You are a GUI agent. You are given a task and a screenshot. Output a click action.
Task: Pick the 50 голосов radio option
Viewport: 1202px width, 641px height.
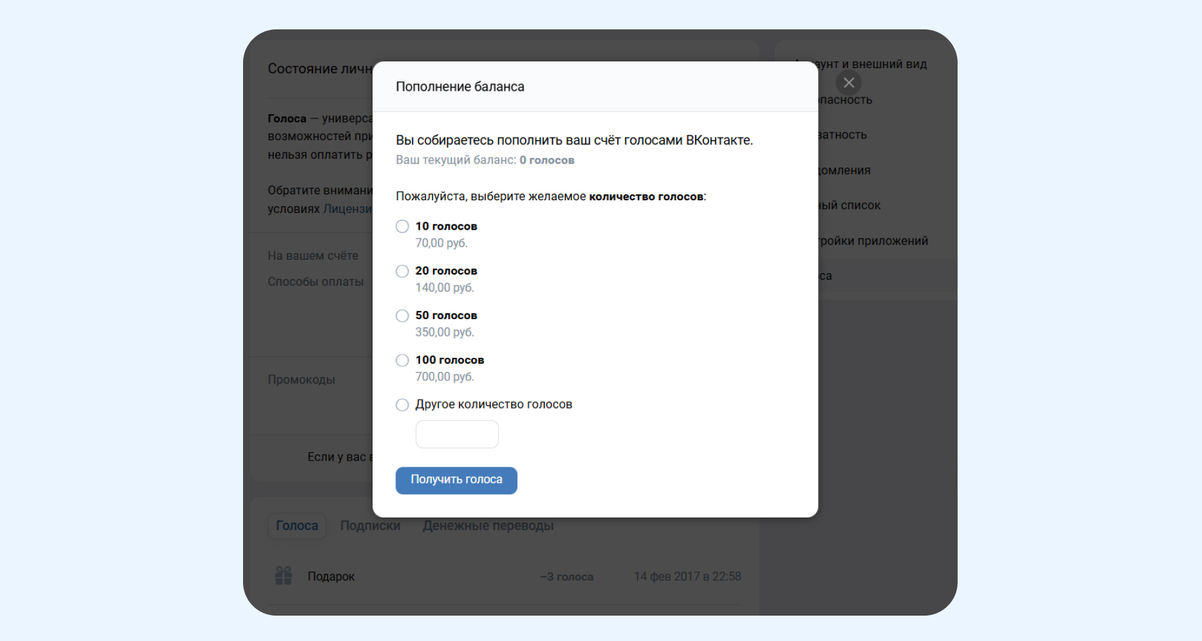(402, 316)
